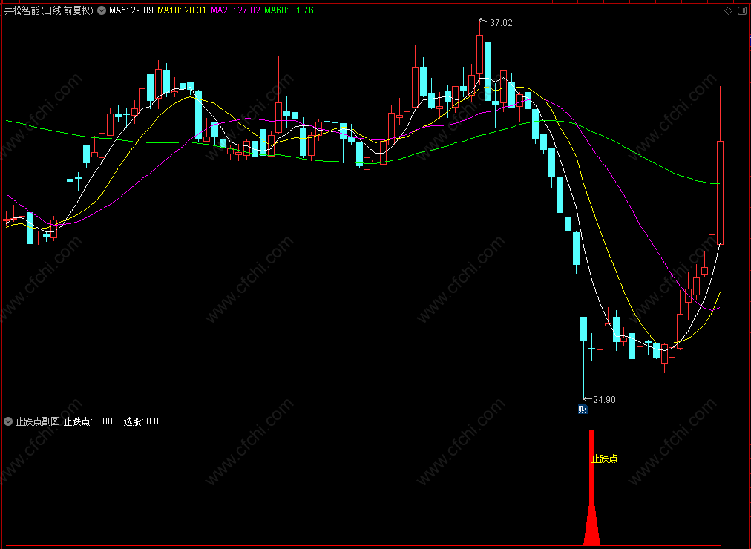This screenshot has width=751, height=549.
Task: Click the 井松智能(日线.前复权) chart title
Action: tap(49, 10)
